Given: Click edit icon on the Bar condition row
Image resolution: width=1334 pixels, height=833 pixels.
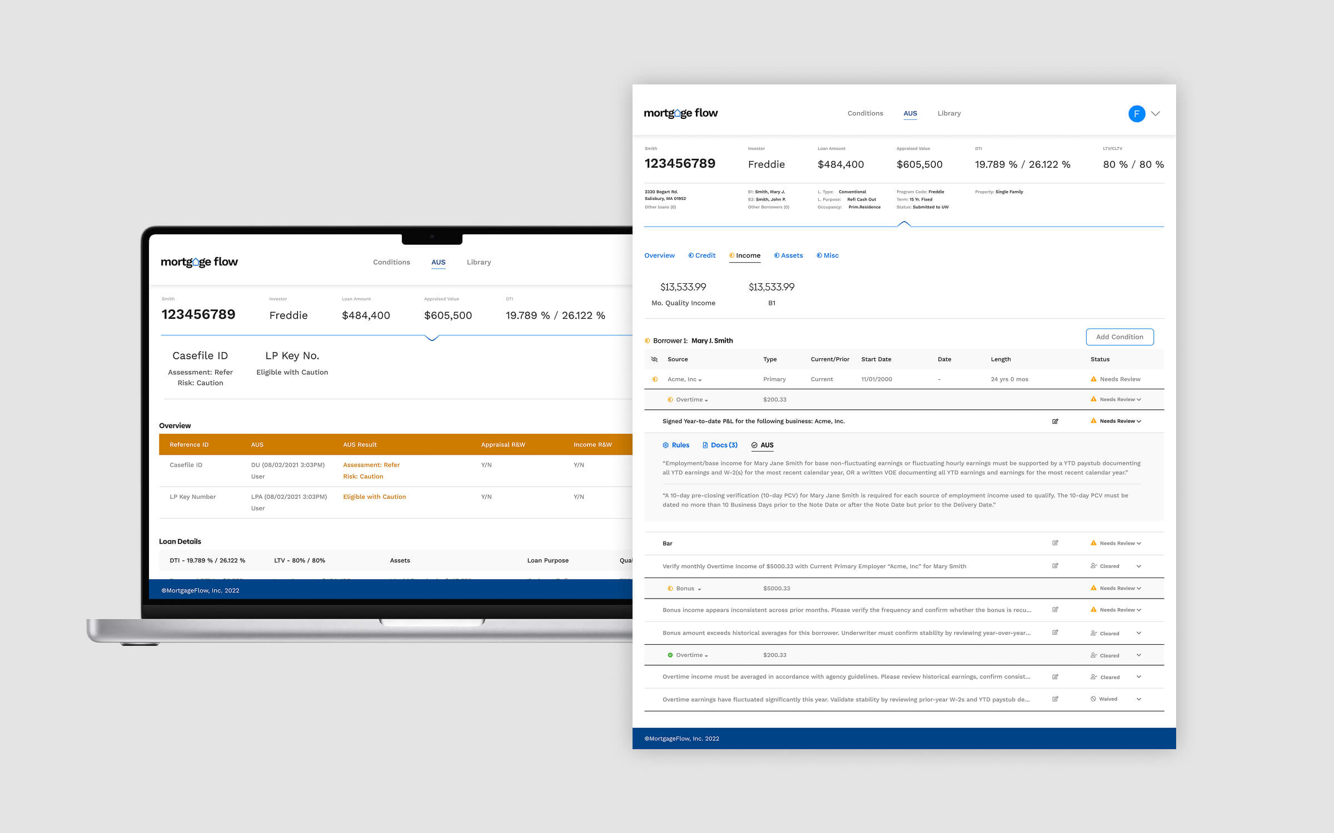Looking at the screenshot, I should 1055,543.
